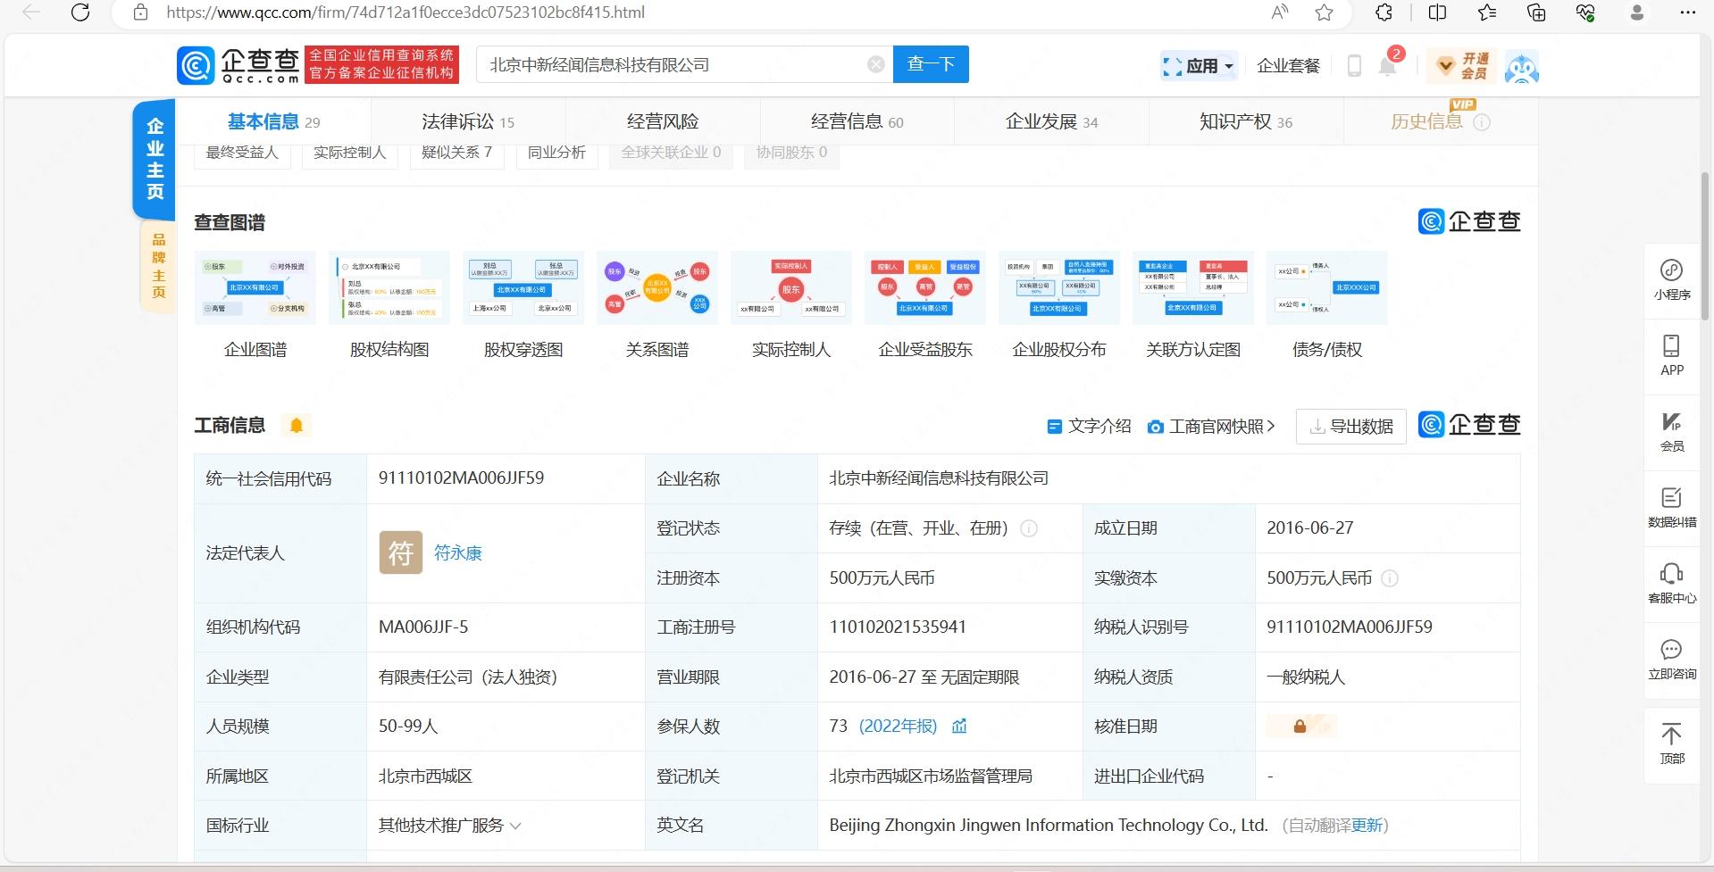Click the browser address bar URL
Viewport: 1714px width, 872px height.
406,12
